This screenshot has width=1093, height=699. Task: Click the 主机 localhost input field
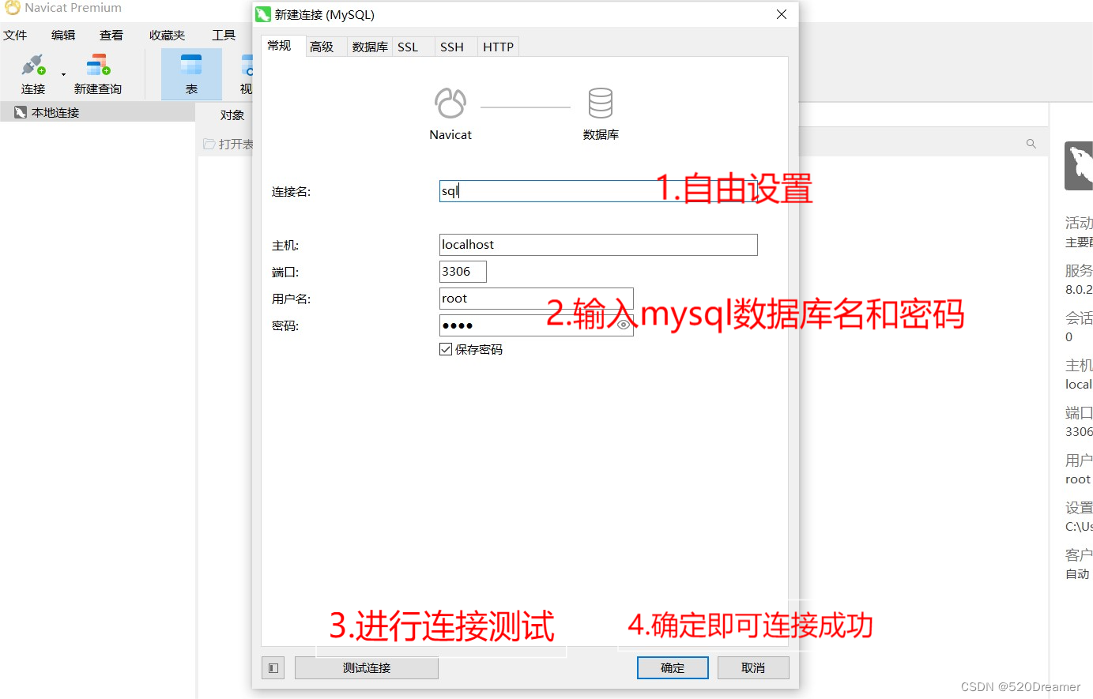(x=598, y=245)
